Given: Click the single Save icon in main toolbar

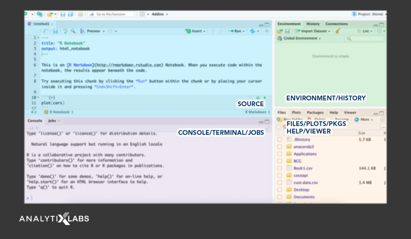Looking at the screenshot, I should [x=63, y=14].
